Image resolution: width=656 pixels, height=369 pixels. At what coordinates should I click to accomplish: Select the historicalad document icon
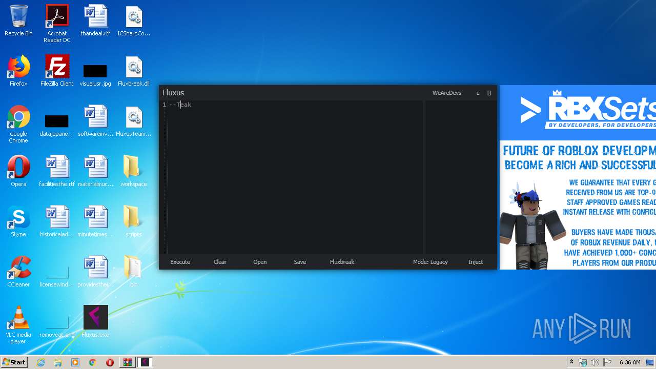point(57,221)
